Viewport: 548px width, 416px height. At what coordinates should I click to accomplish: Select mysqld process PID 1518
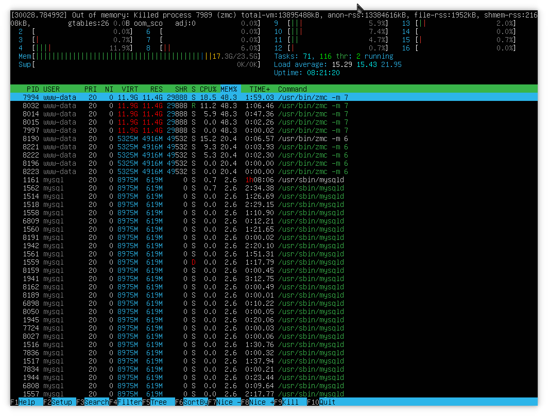[x=274, y=205]
